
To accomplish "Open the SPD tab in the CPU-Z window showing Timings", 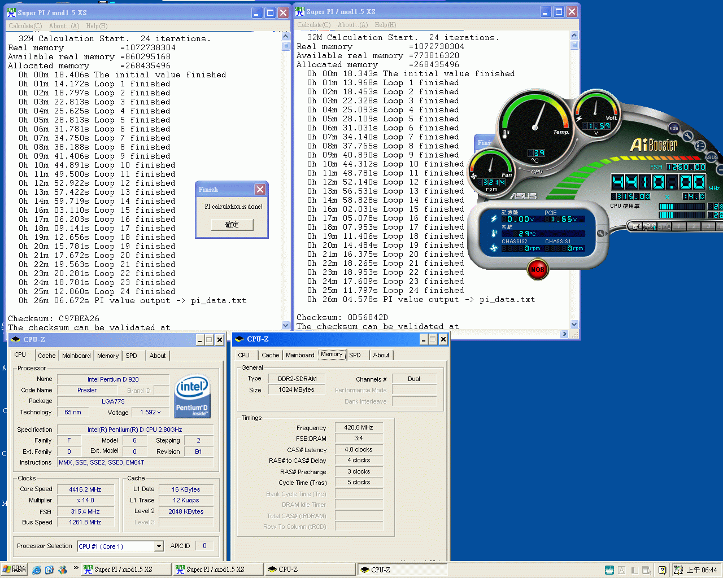I will click(x=355, y=355).
